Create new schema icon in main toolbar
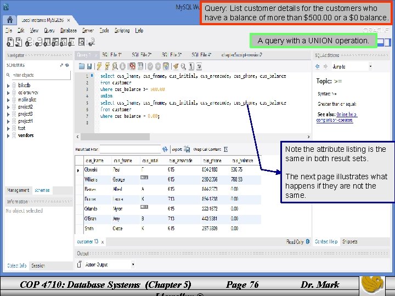This screenshot has height=296, width=395. (38, 42)
